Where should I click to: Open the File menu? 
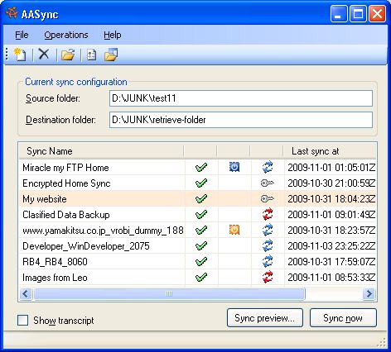tap(22, 35)
